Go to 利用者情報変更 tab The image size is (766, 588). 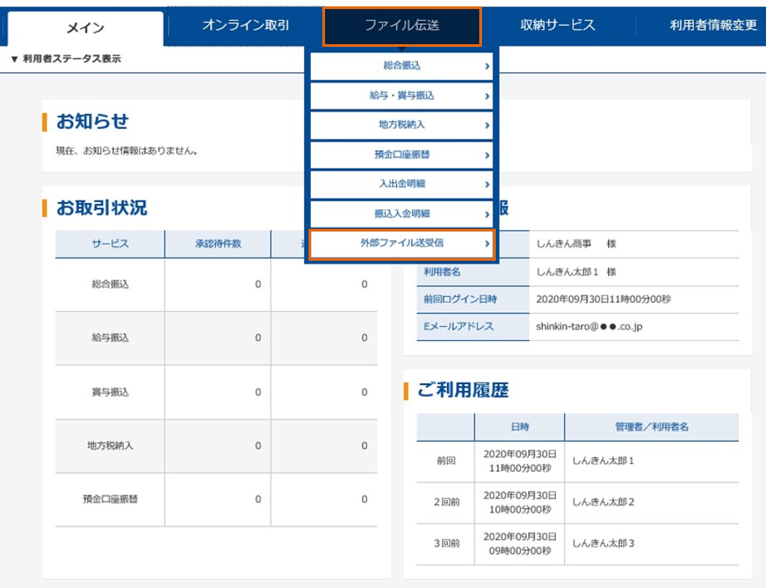(713, 25)
